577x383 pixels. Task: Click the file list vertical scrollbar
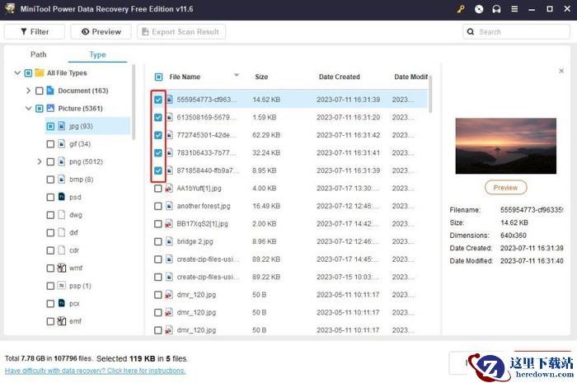tap(430, 94)
